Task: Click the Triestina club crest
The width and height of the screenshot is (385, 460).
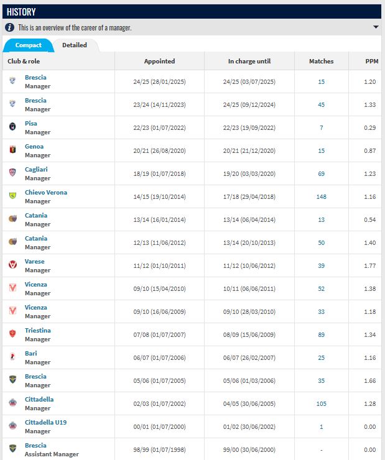Action: (x=12, y=333)
